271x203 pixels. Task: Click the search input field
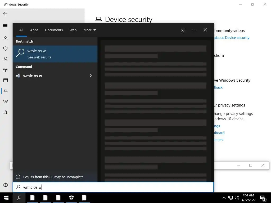(113, 187)
